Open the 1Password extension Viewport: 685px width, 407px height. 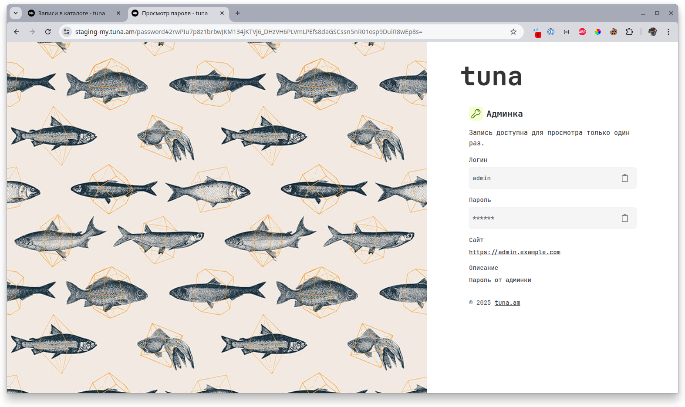(551, 32)
